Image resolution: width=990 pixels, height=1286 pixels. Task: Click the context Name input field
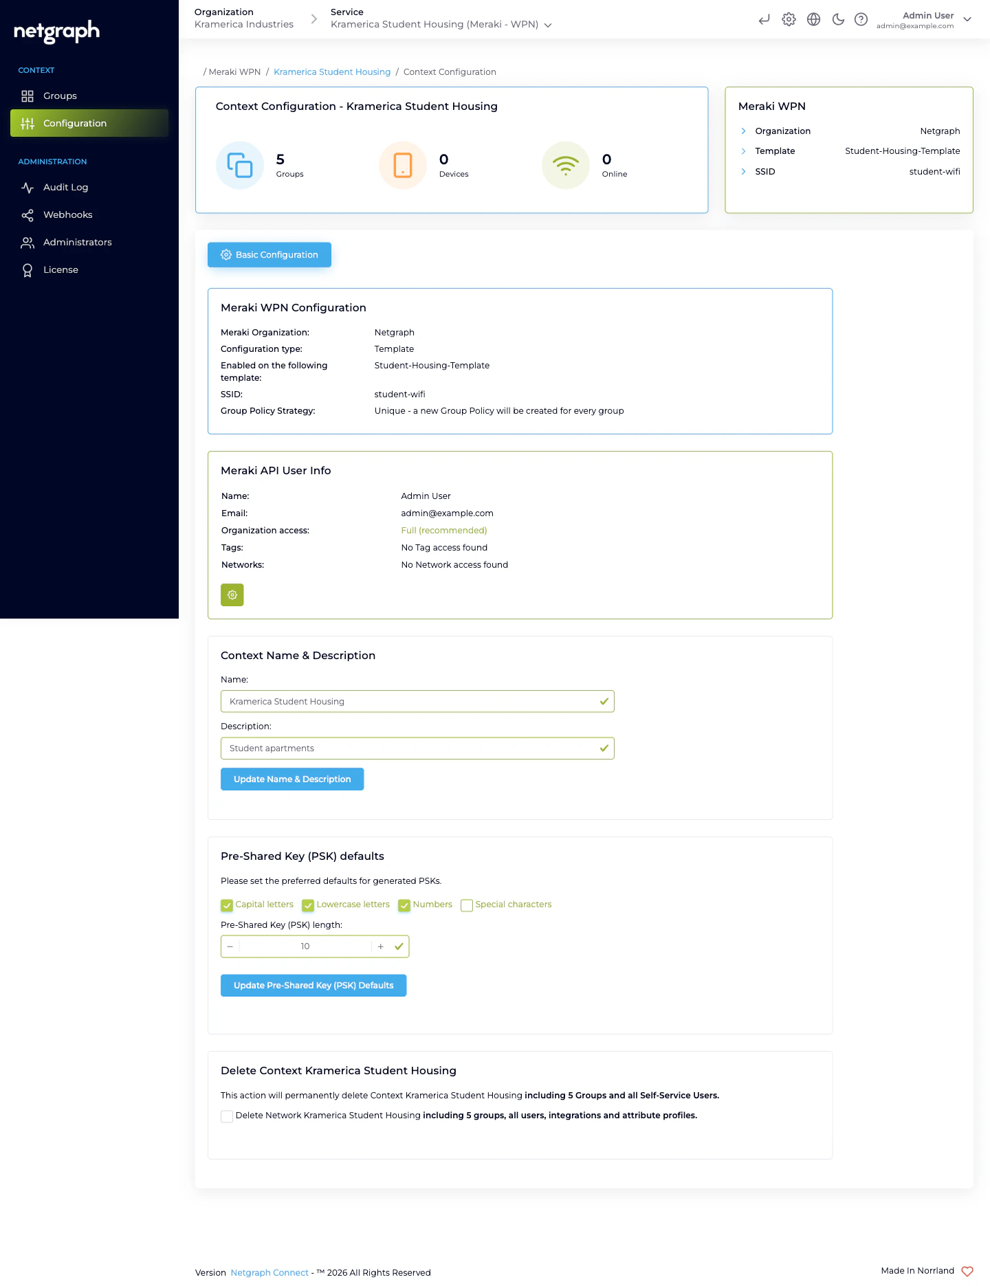[x=417, y=701]
